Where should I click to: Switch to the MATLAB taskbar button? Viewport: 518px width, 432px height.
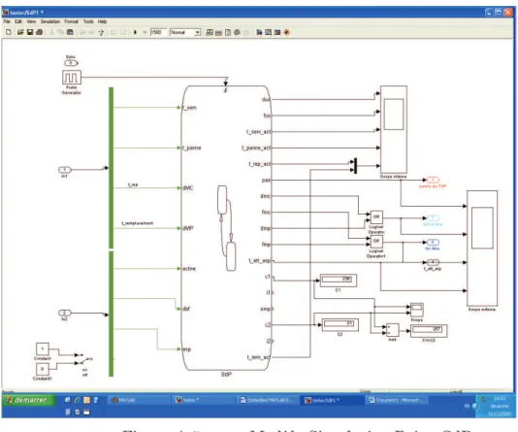138,400
